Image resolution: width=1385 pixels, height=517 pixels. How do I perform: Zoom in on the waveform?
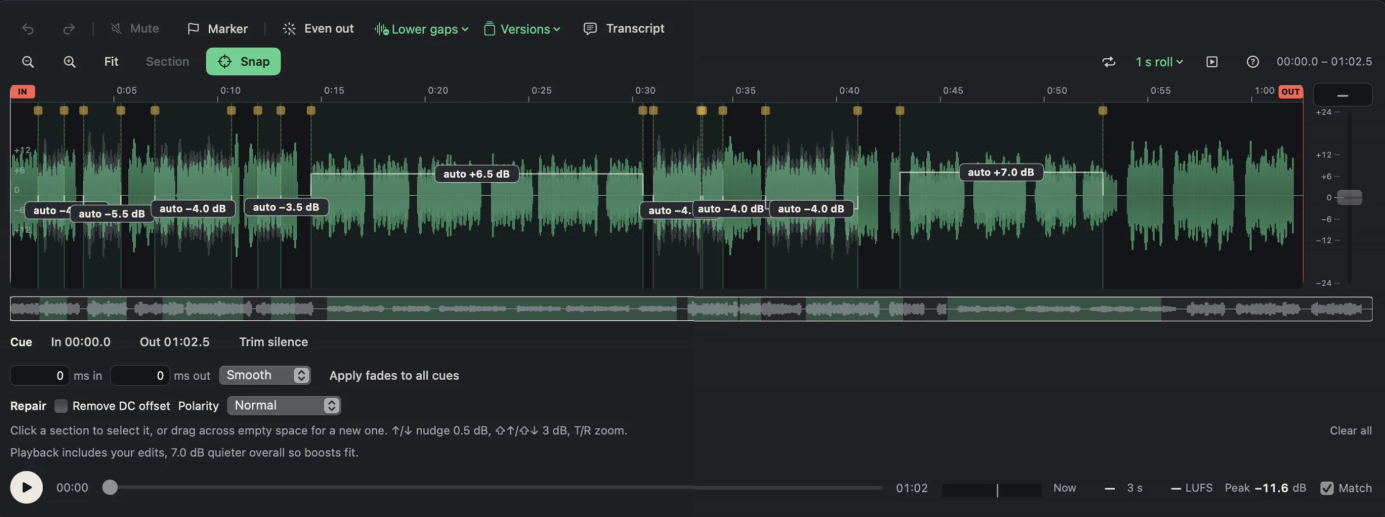70,62
